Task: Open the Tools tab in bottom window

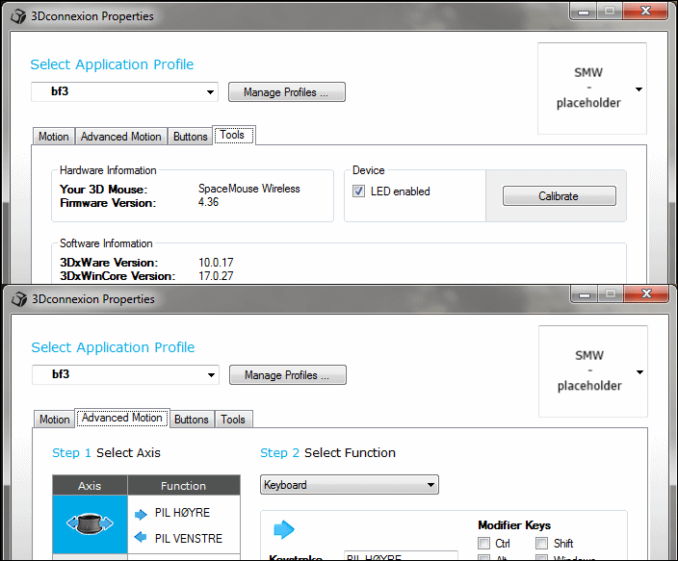Action: tap(233, 420)
